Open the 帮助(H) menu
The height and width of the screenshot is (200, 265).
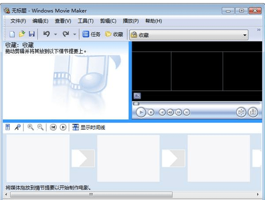point(154,21)
